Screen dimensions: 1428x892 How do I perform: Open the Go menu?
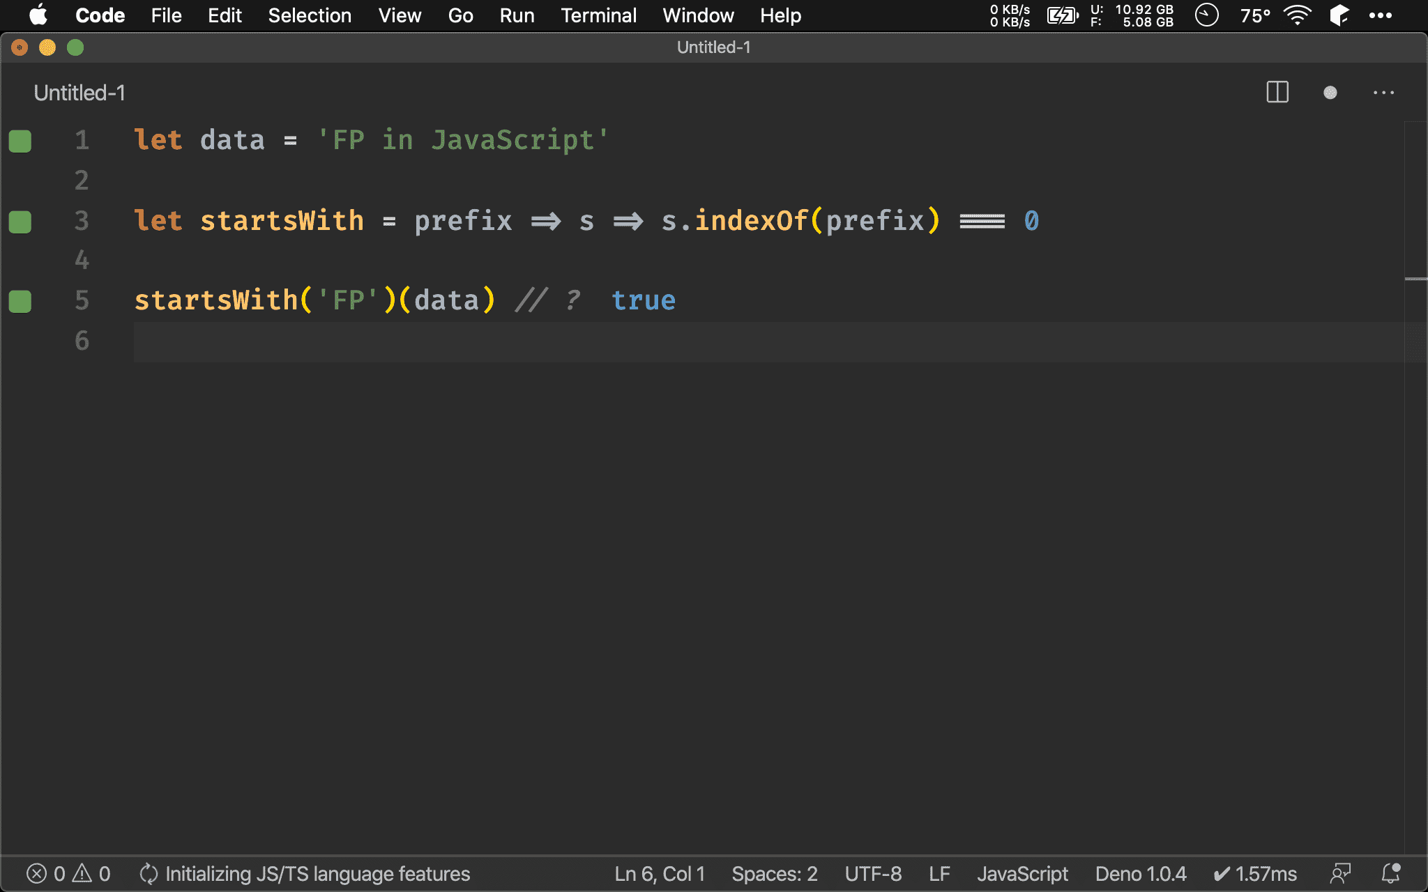pos(460,15)
